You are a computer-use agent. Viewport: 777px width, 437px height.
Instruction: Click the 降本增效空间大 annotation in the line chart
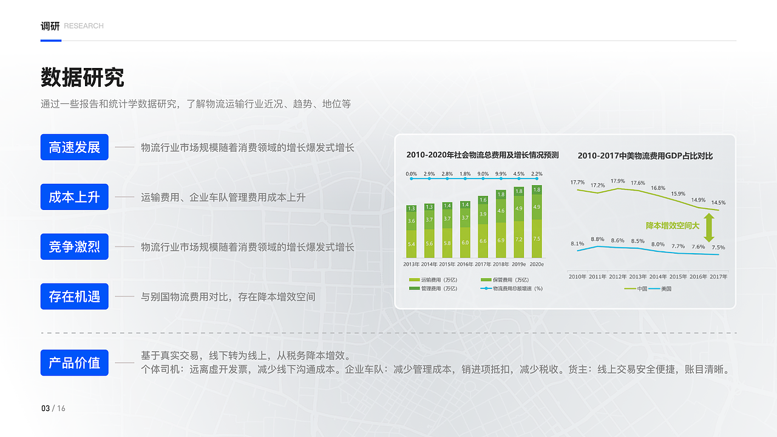click(673, 225)
